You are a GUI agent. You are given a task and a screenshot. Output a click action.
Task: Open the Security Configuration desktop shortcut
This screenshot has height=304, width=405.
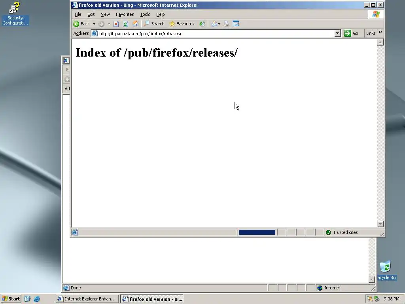pyautogui.click(x=15, y=13)
